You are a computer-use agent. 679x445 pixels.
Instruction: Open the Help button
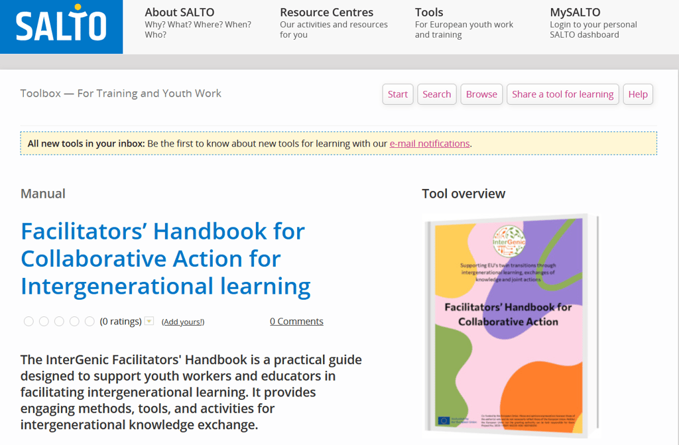pos(638,94)
